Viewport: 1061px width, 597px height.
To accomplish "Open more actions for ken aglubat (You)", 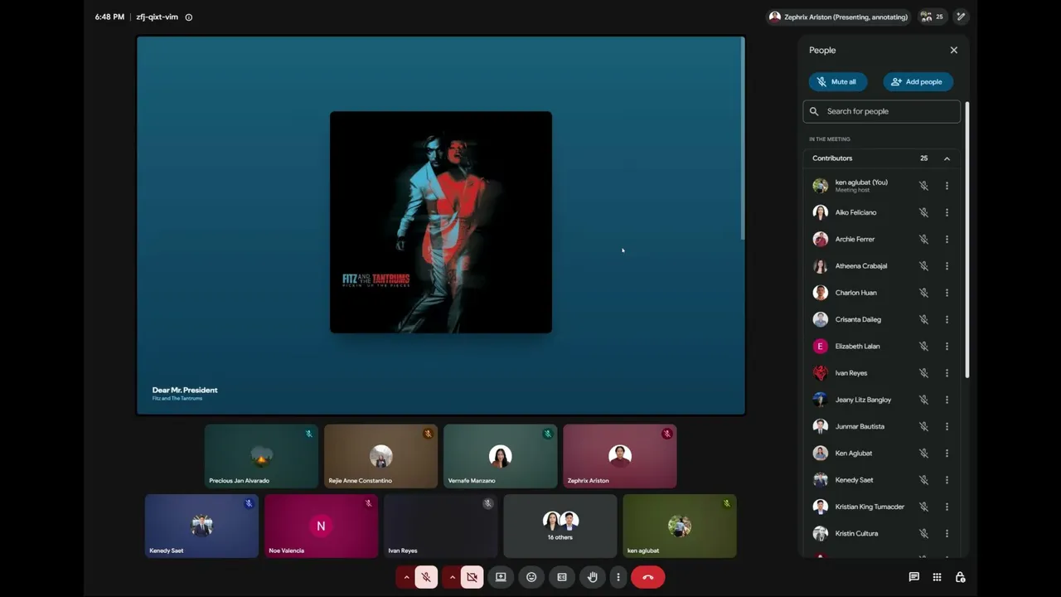I will pos(947,186).
